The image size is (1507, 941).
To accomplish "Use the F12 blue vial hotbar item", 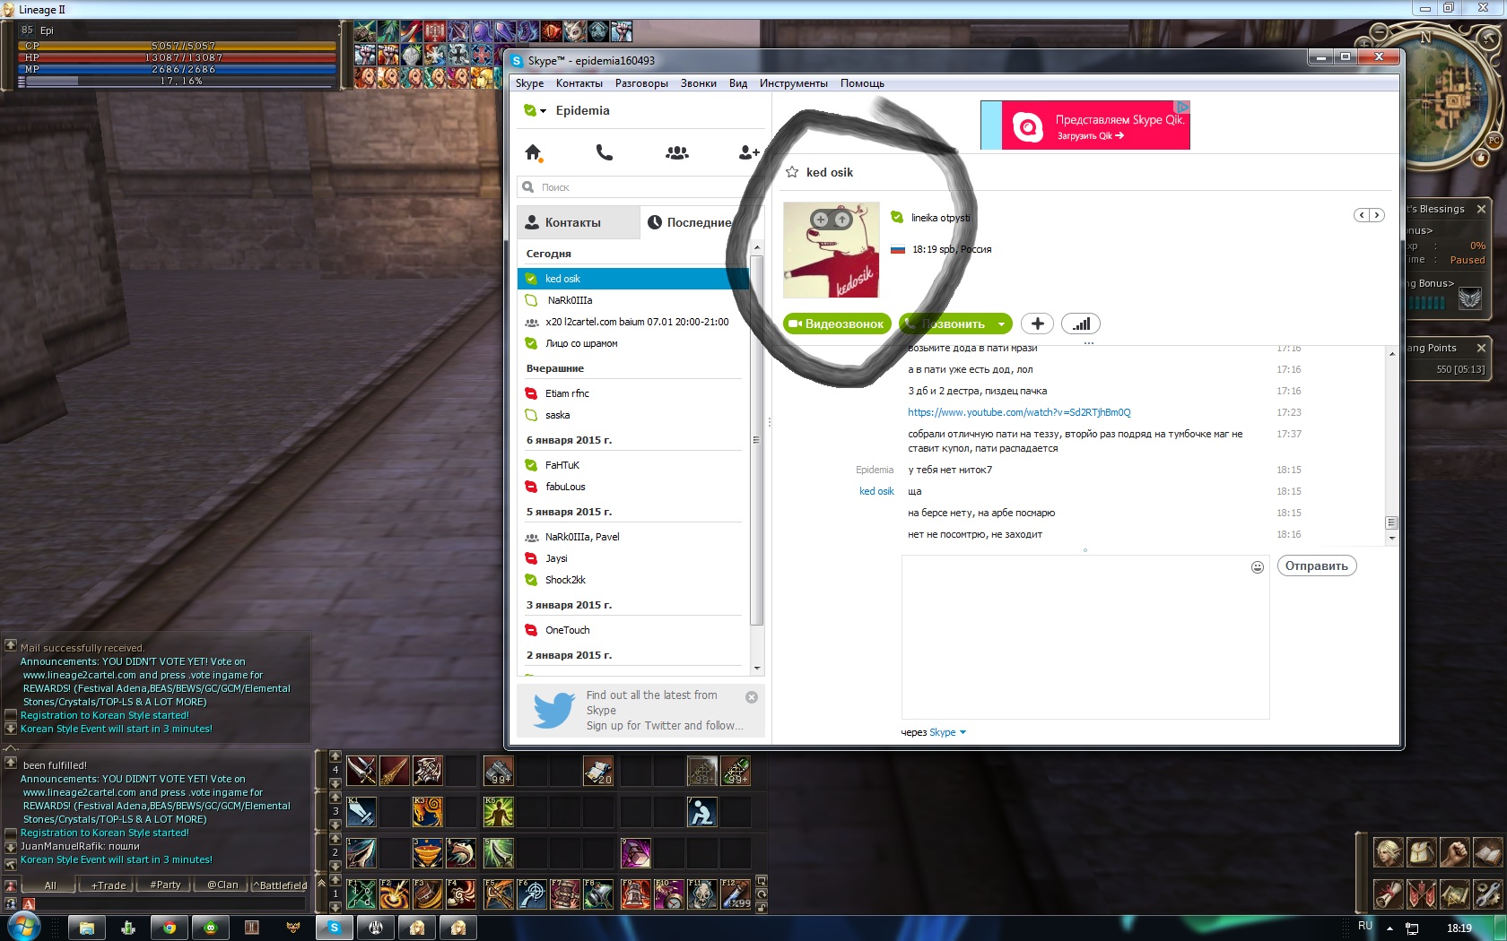I will click(x=736, y=894).
